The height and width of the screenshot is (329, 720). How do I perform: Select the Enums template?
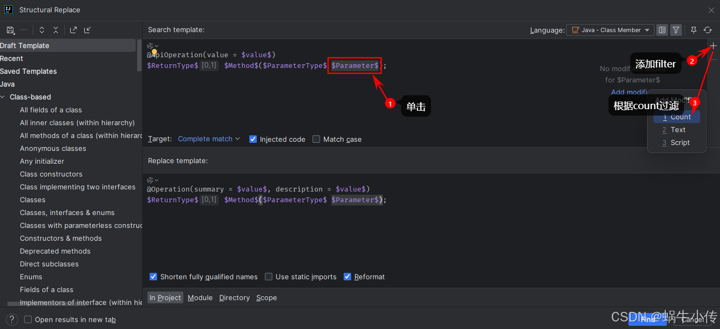tap(31, 277)
